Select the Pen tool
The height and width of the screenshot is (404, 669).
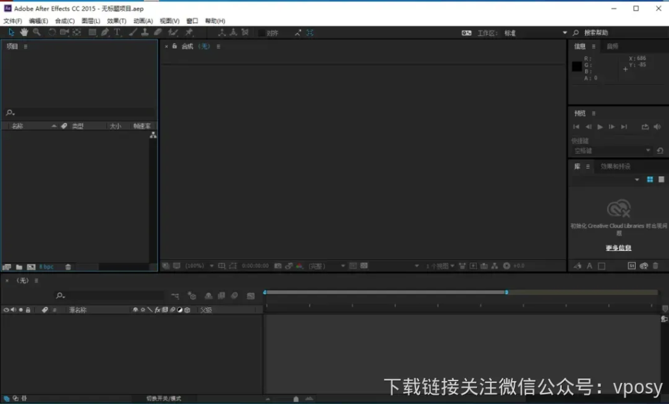click(105, 33)
